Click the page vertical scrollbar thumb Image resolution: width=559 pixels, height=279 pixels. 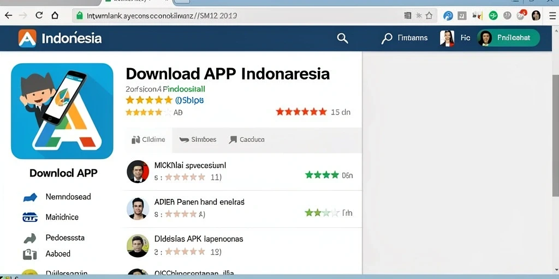(x=555, y=135)
